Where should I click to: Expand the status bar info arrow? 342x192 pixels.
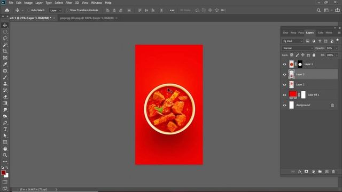56,189
